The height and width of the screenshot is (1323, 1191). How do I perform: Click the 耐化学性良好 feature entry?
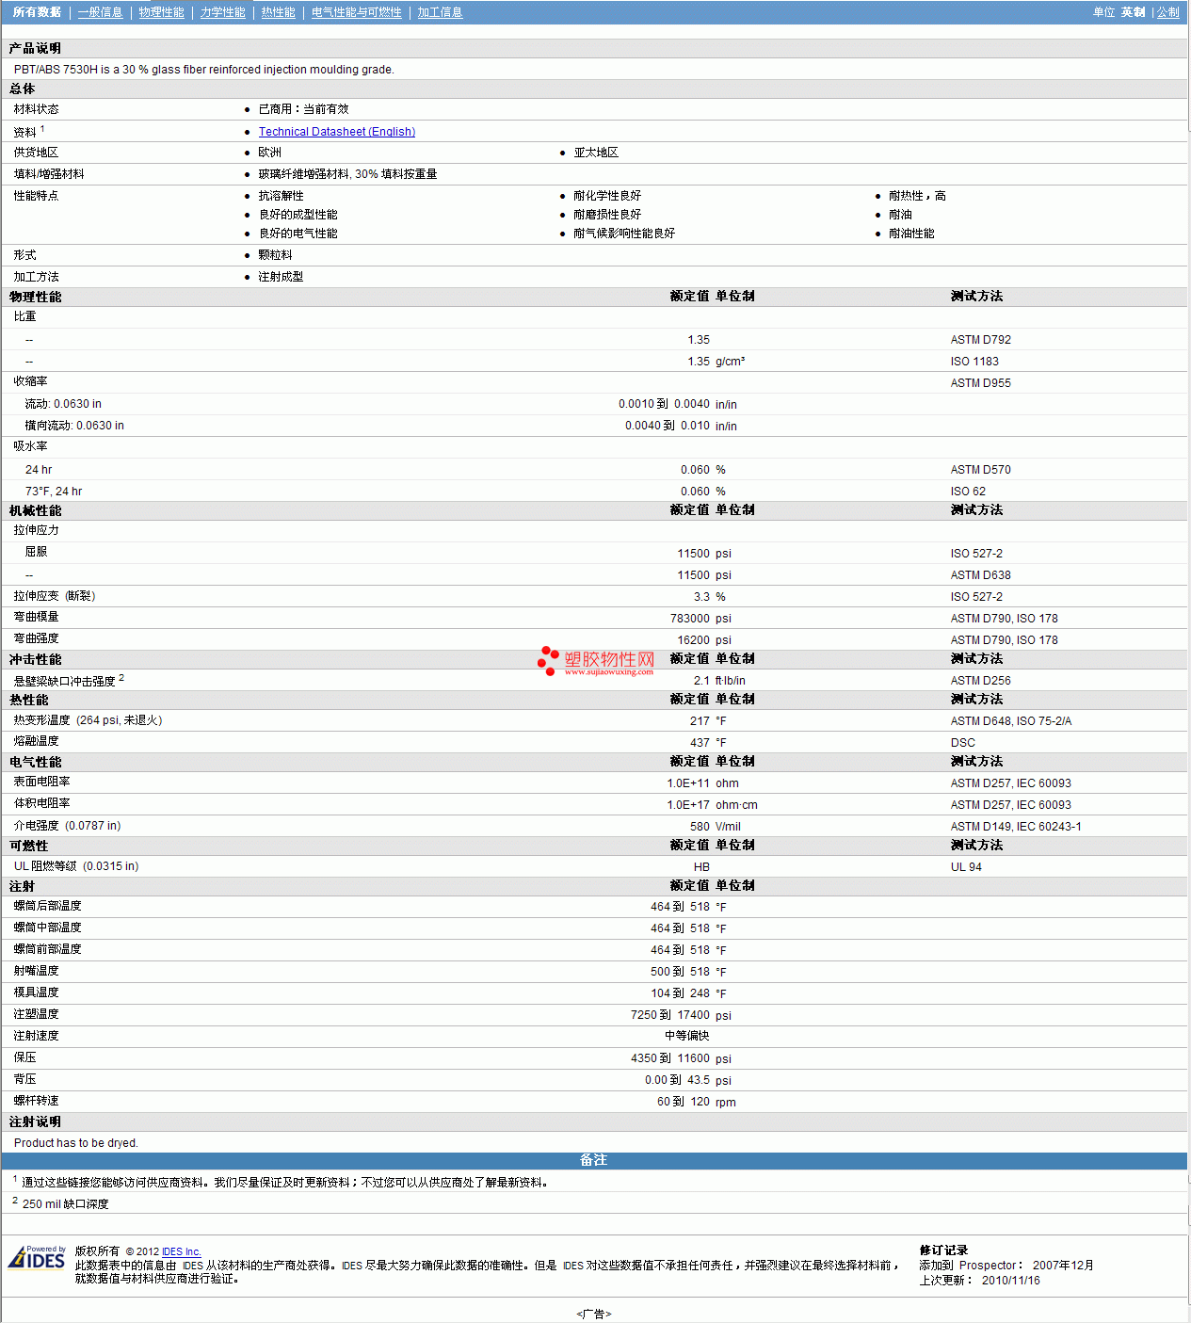point(607,196)
